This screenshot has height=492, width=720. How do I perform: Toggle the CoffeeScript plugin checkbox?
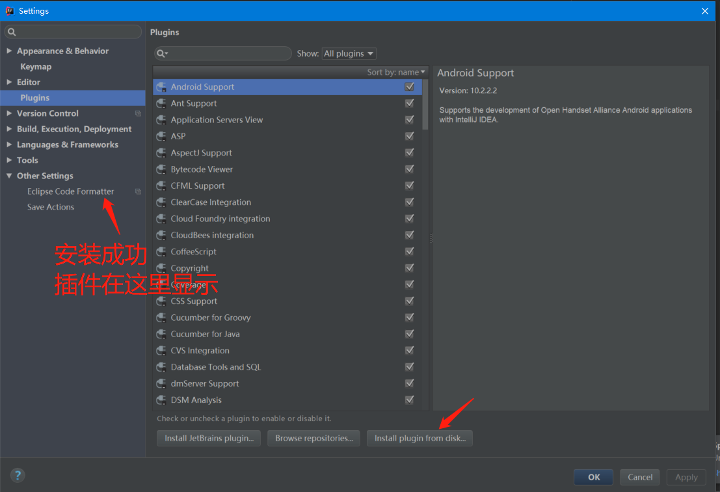point(410,252)
